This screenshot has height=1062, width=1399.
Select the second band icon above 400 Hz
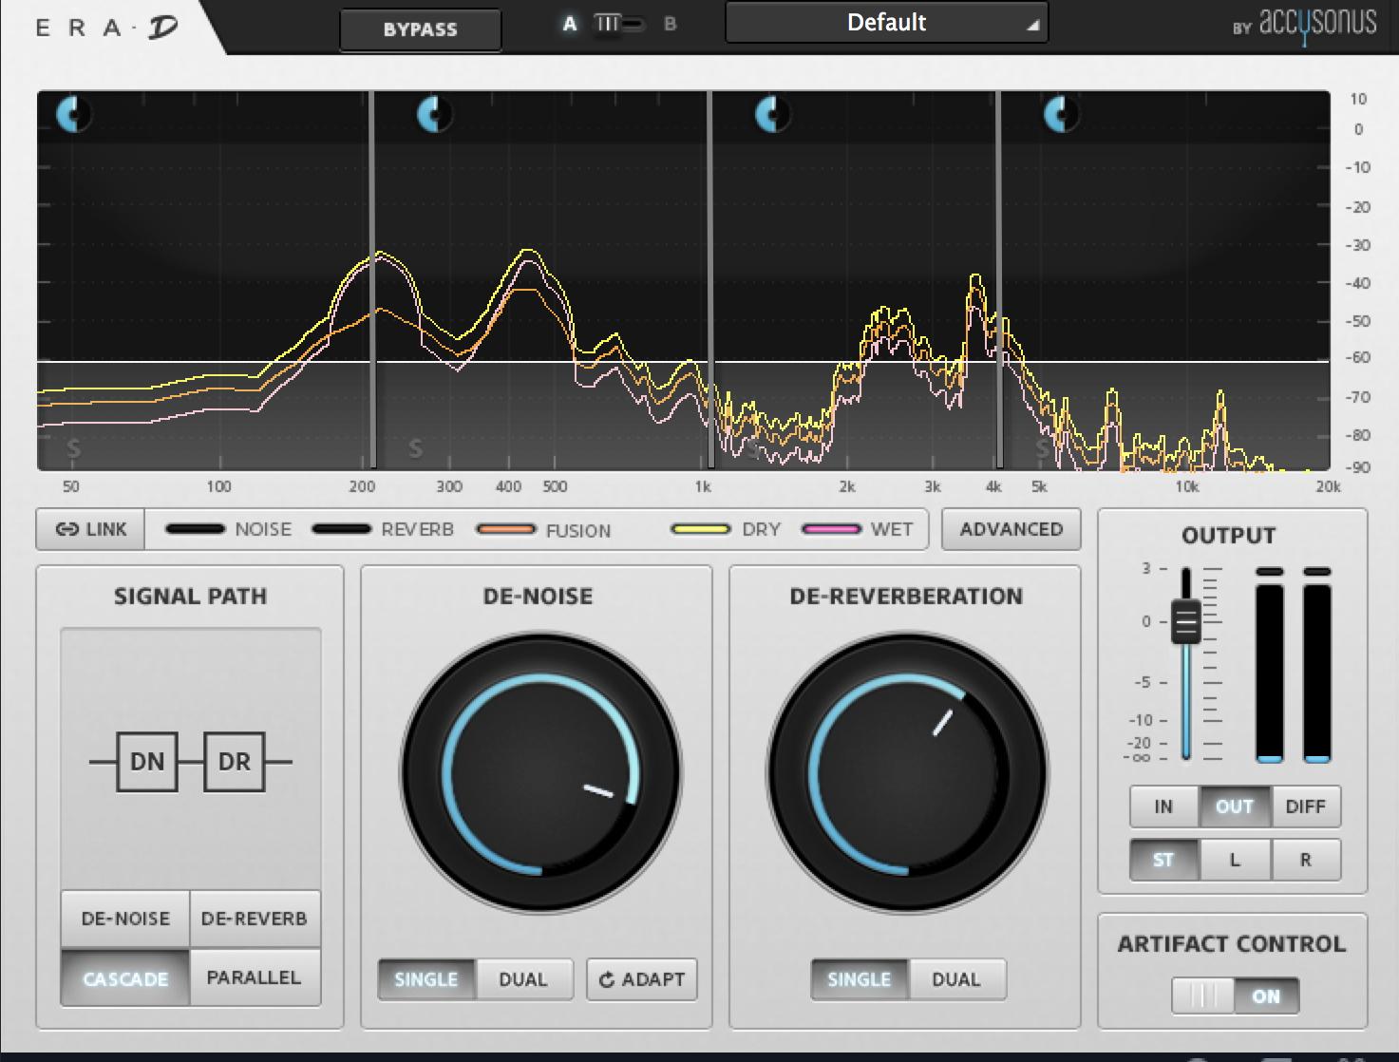click(x=434, y=116)
